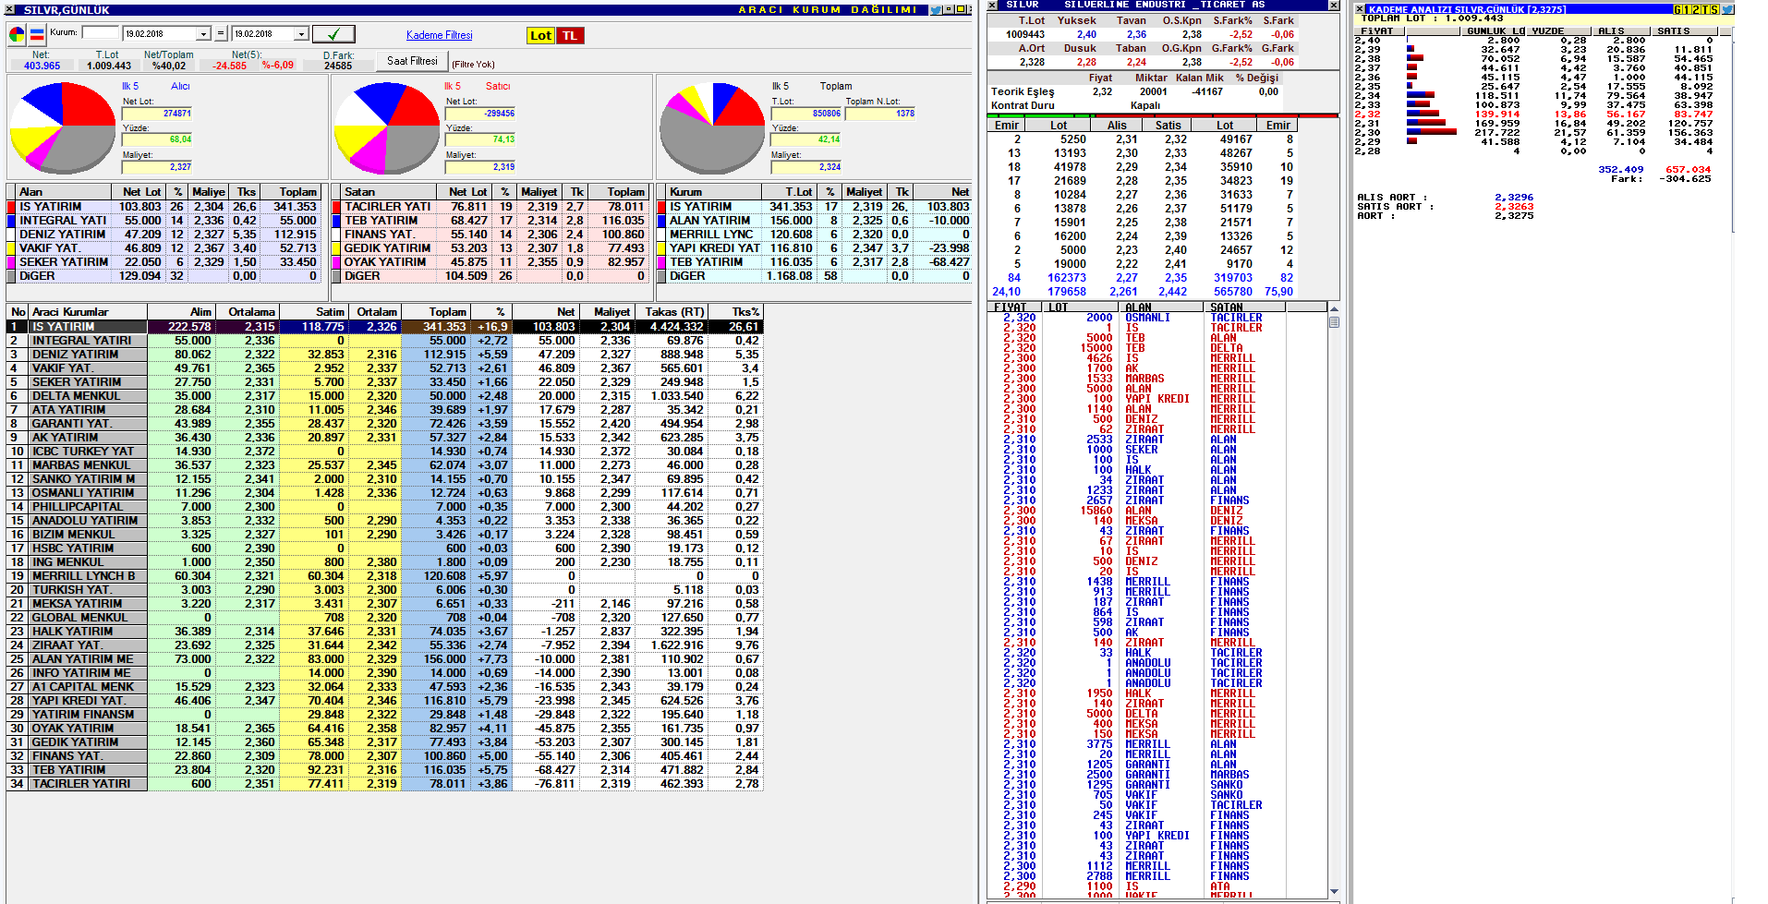Select Ilk 5 tab above sellers pie chart

[x=453, y=86]
